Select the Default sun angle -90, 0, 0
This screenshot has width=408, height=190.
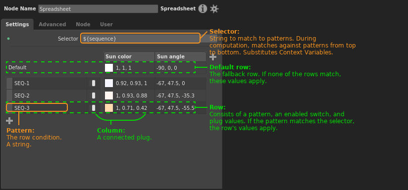coord(166,68)
